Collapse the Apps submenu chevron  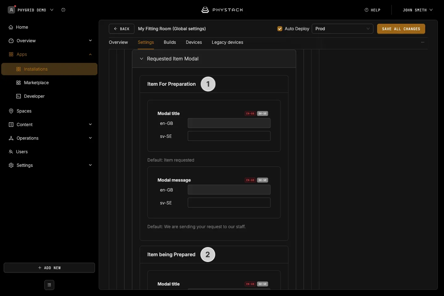tap(90, 54)
